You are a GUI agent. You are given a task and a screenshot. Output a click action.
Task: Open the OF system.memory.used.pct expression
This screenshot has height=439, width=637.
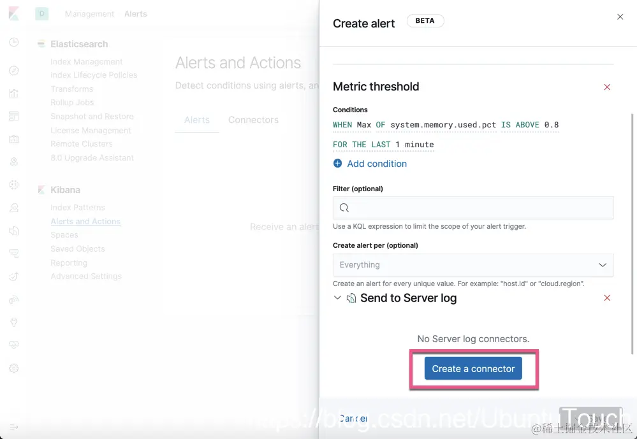(436, 125)
